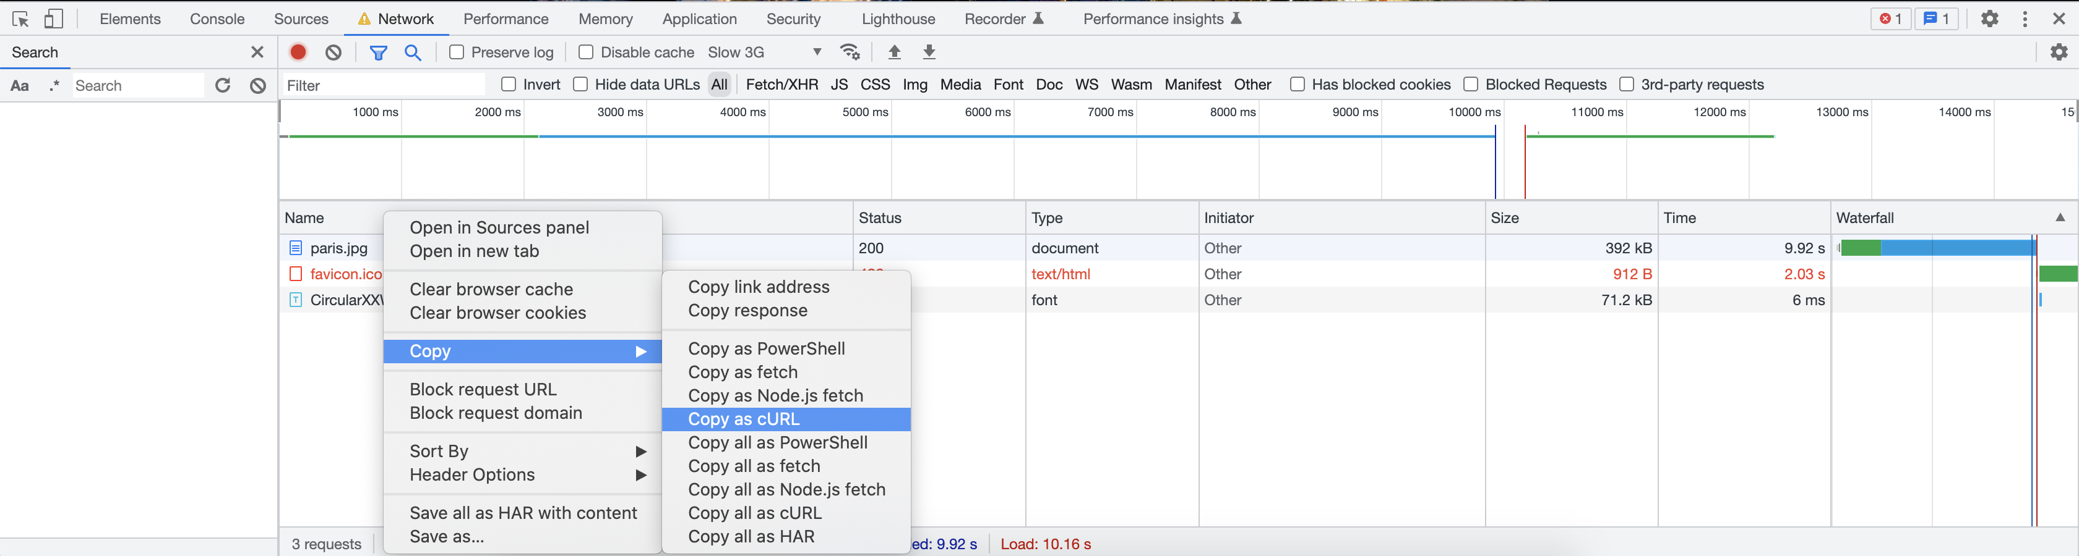
Task: Open network conditions wifi icon
Action: (850, 53)
